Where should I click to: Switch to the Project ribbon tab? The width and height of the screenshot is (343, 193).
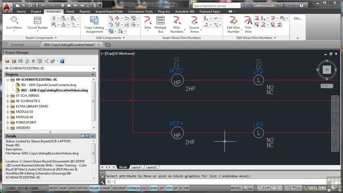pos(36,11)
